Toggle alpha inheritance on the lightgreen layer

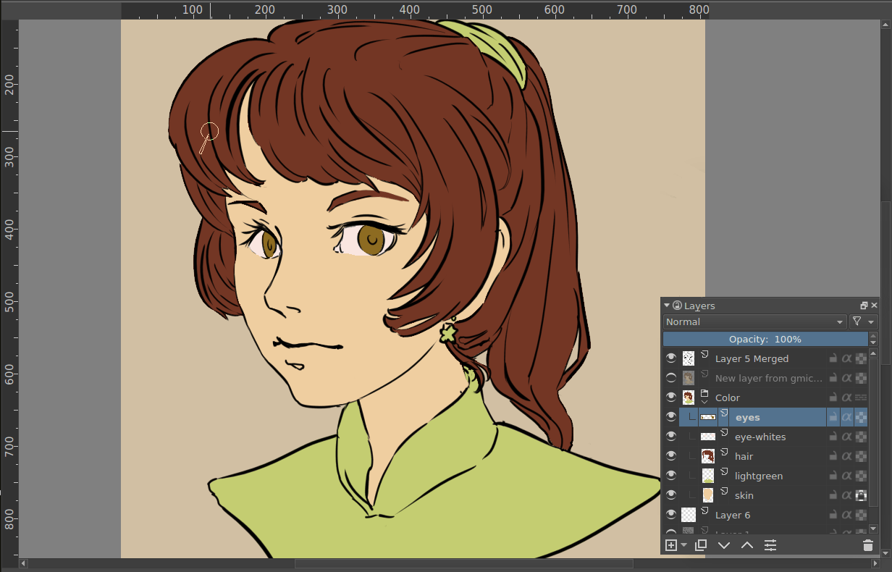point(846,476)
